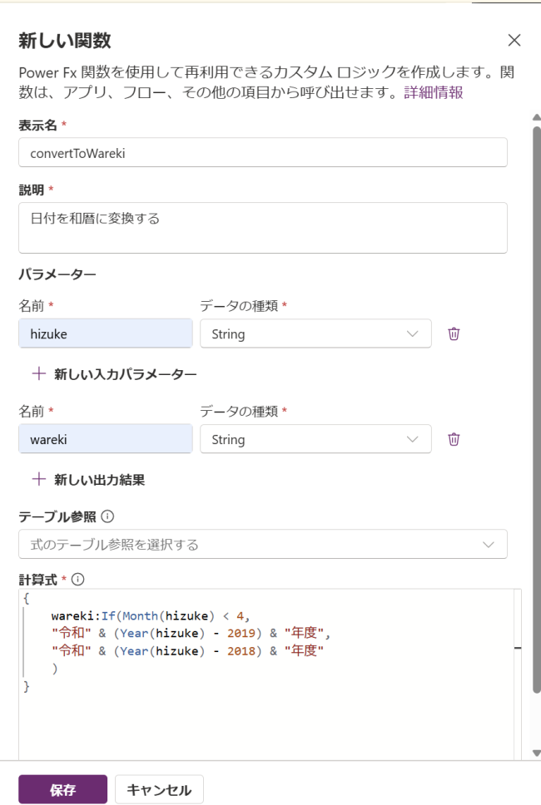The image size is (541, 805).
Task: Expand the data type dropdown for hizuke
Action: click(315, 333)
